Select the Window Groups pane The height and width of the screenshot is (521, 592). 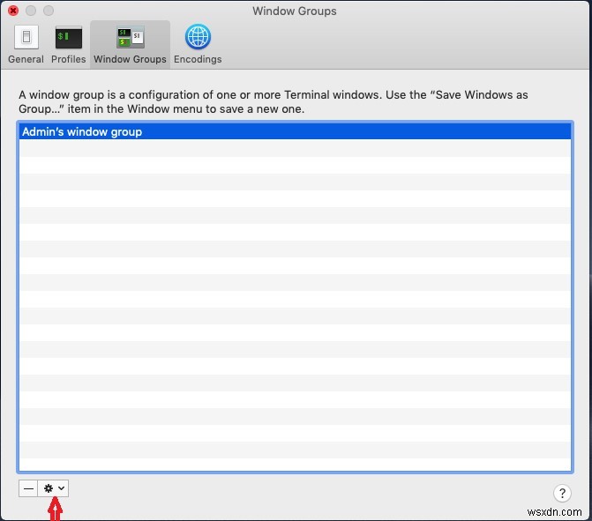[130, 44]
